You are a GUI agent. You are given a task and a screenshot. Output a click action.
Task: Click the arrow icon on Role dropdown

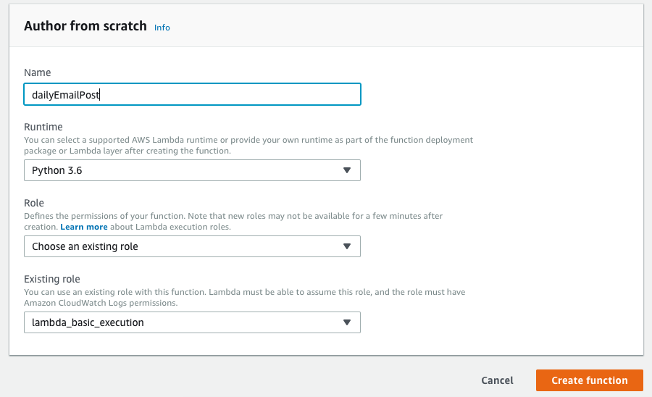[347, 246]
